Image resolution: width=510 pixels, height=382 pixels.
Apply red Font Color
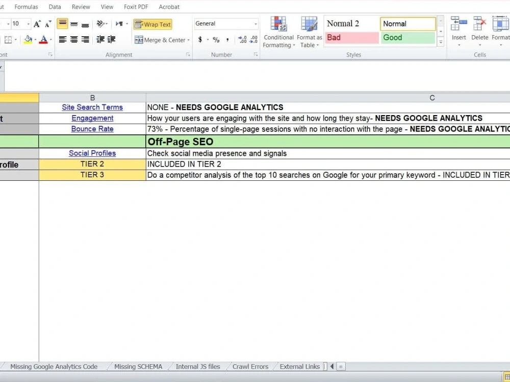pyautogui.click(x=43, y=40)
